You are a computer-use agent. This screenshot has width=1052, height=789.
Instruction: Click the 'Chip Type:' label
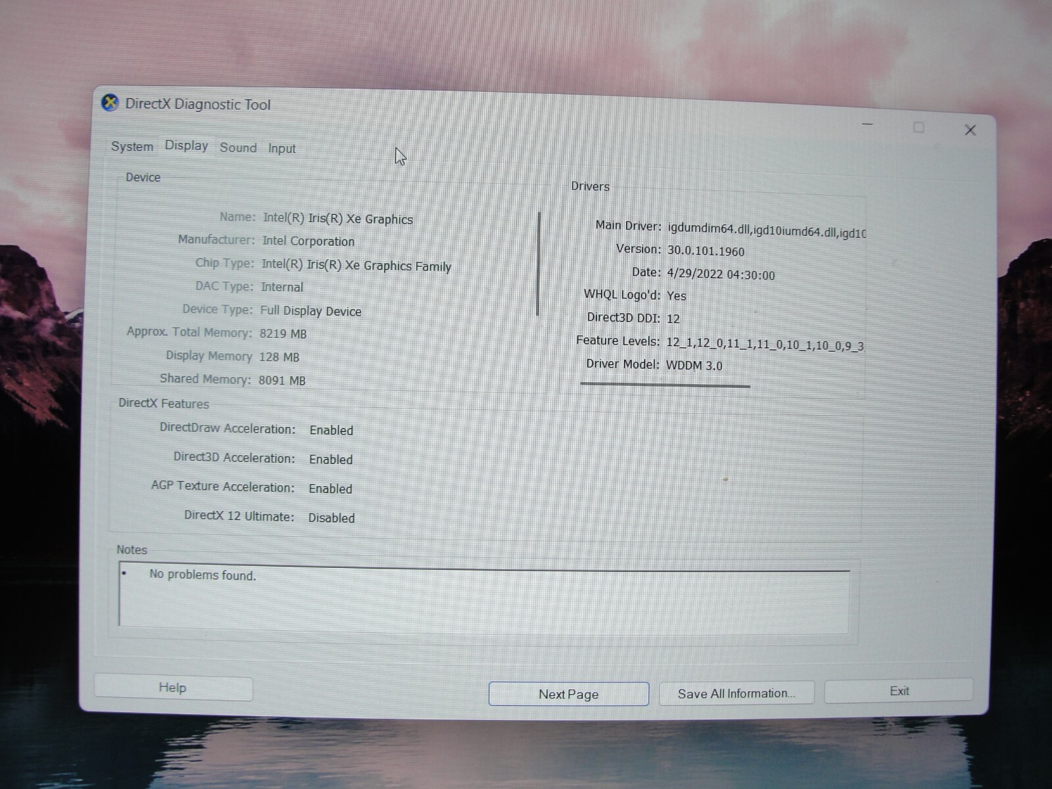[224, 263]
